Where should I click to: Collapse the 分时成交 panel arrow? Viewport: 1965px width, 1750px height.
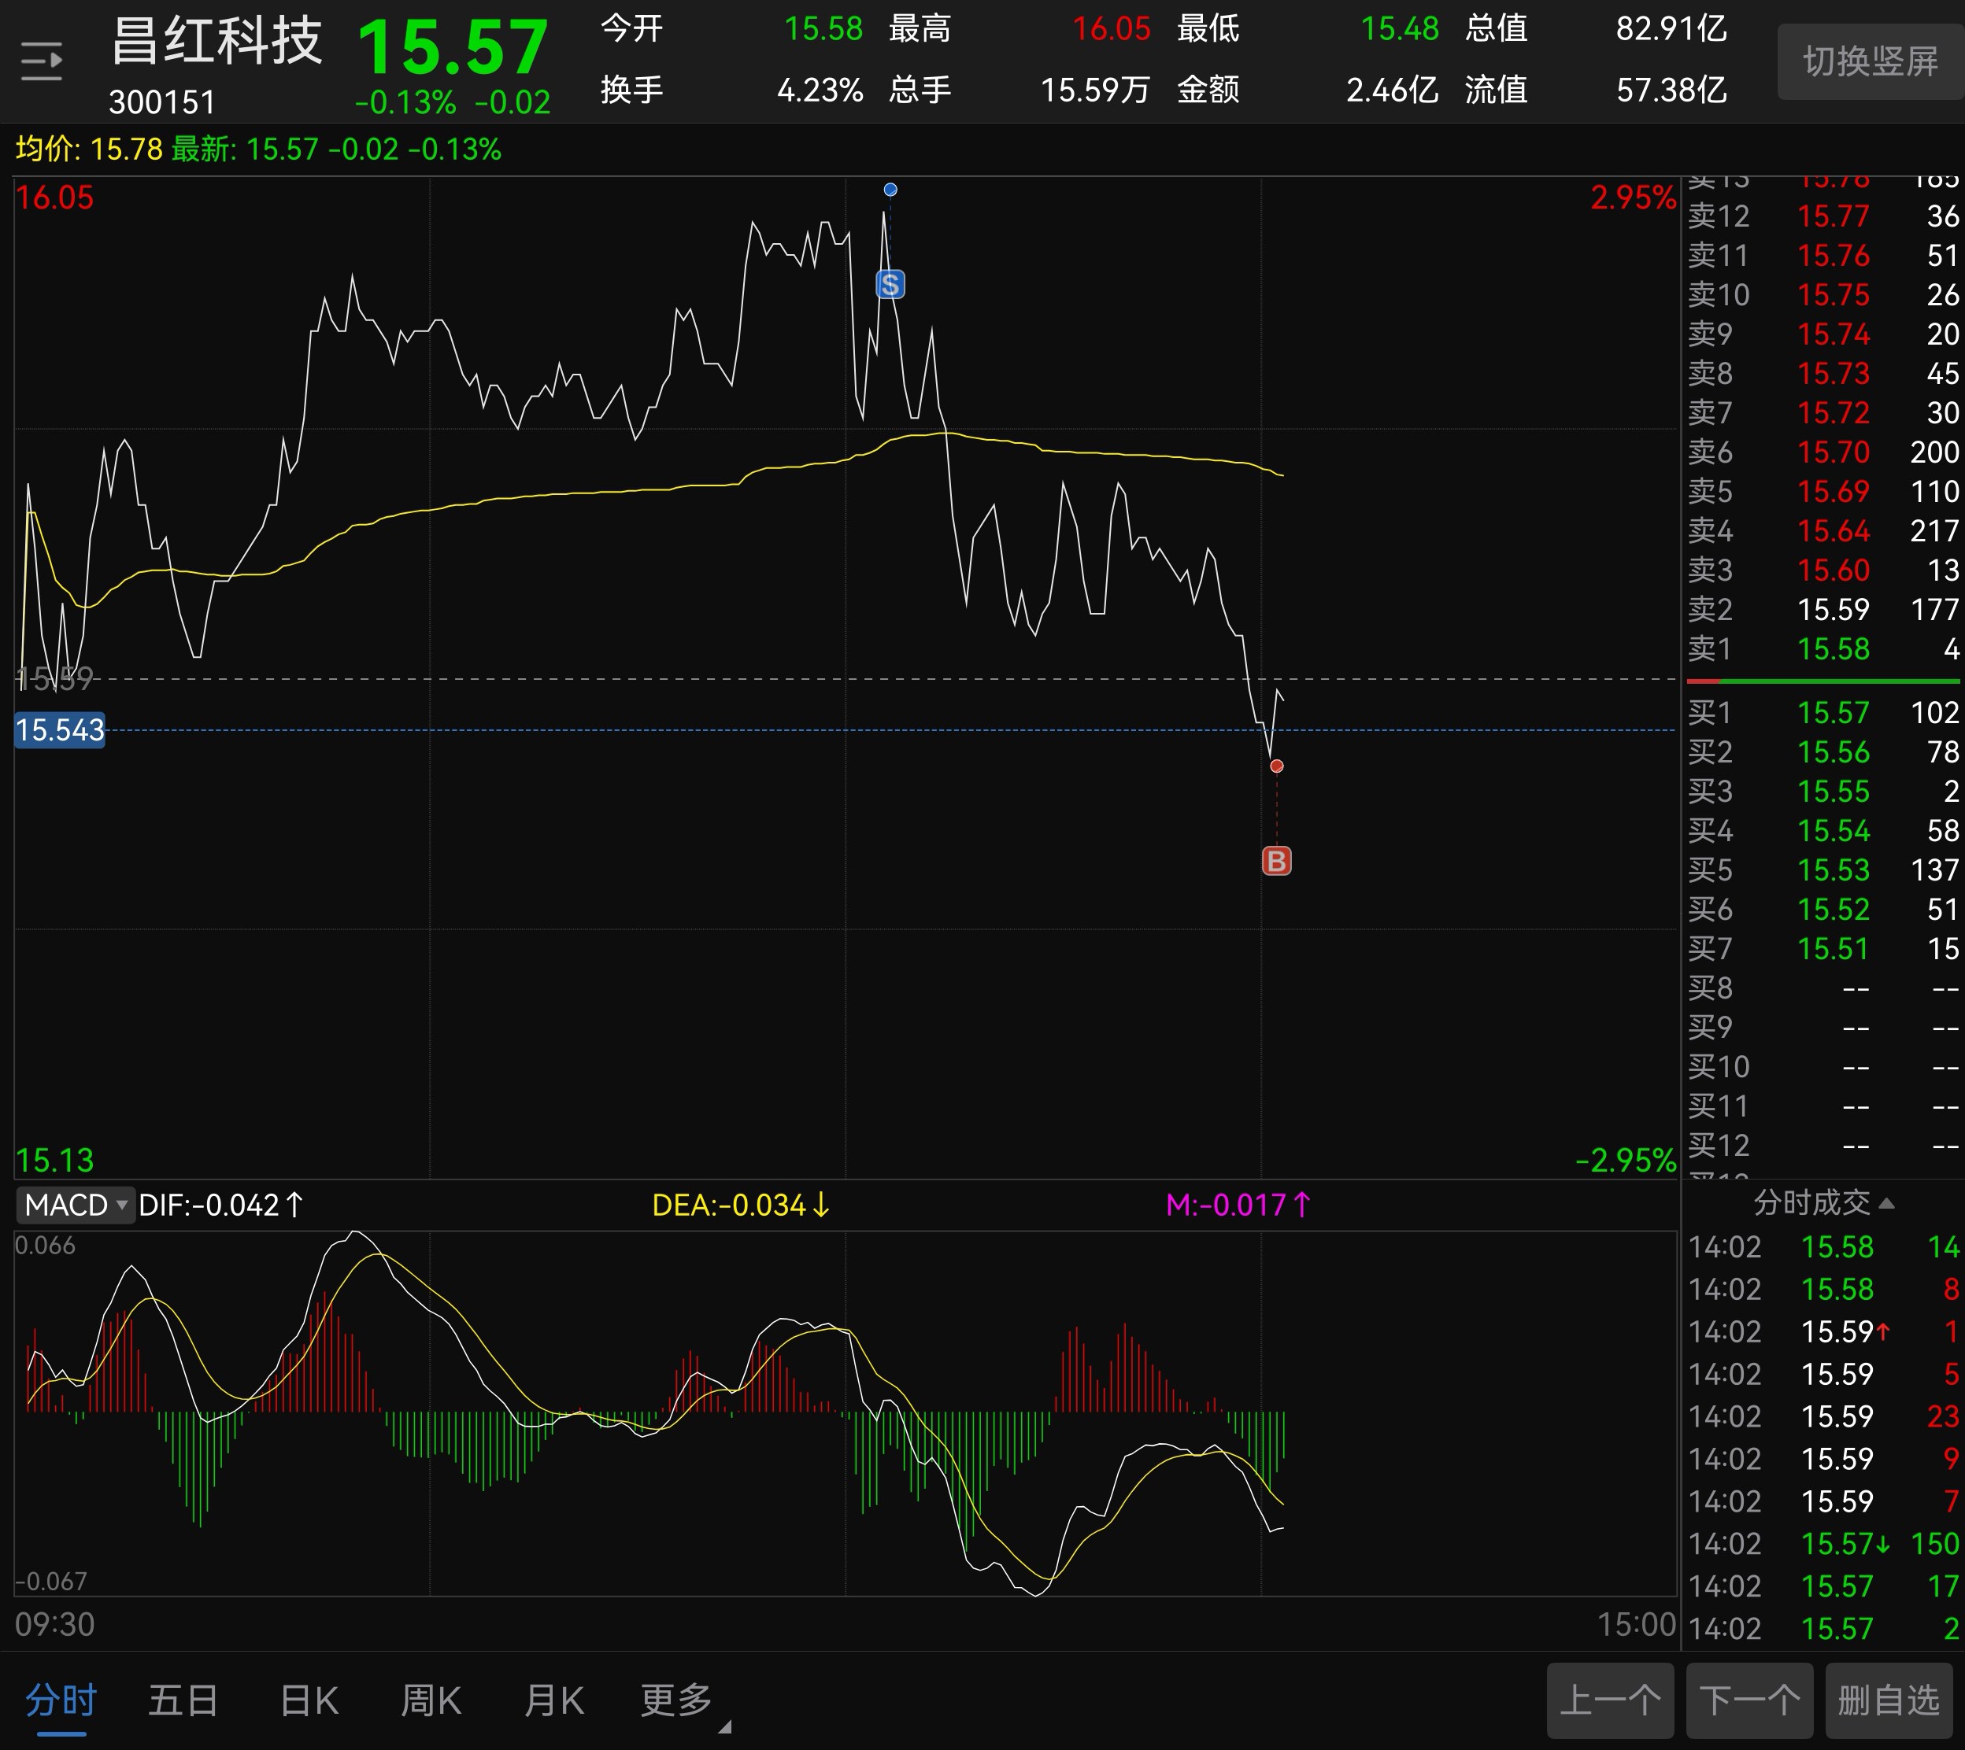[x=1886, y=1203]
